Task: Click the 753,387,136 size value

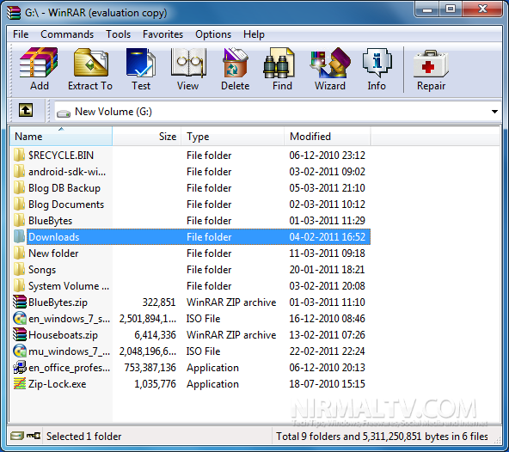Action: tap(150, 367)
